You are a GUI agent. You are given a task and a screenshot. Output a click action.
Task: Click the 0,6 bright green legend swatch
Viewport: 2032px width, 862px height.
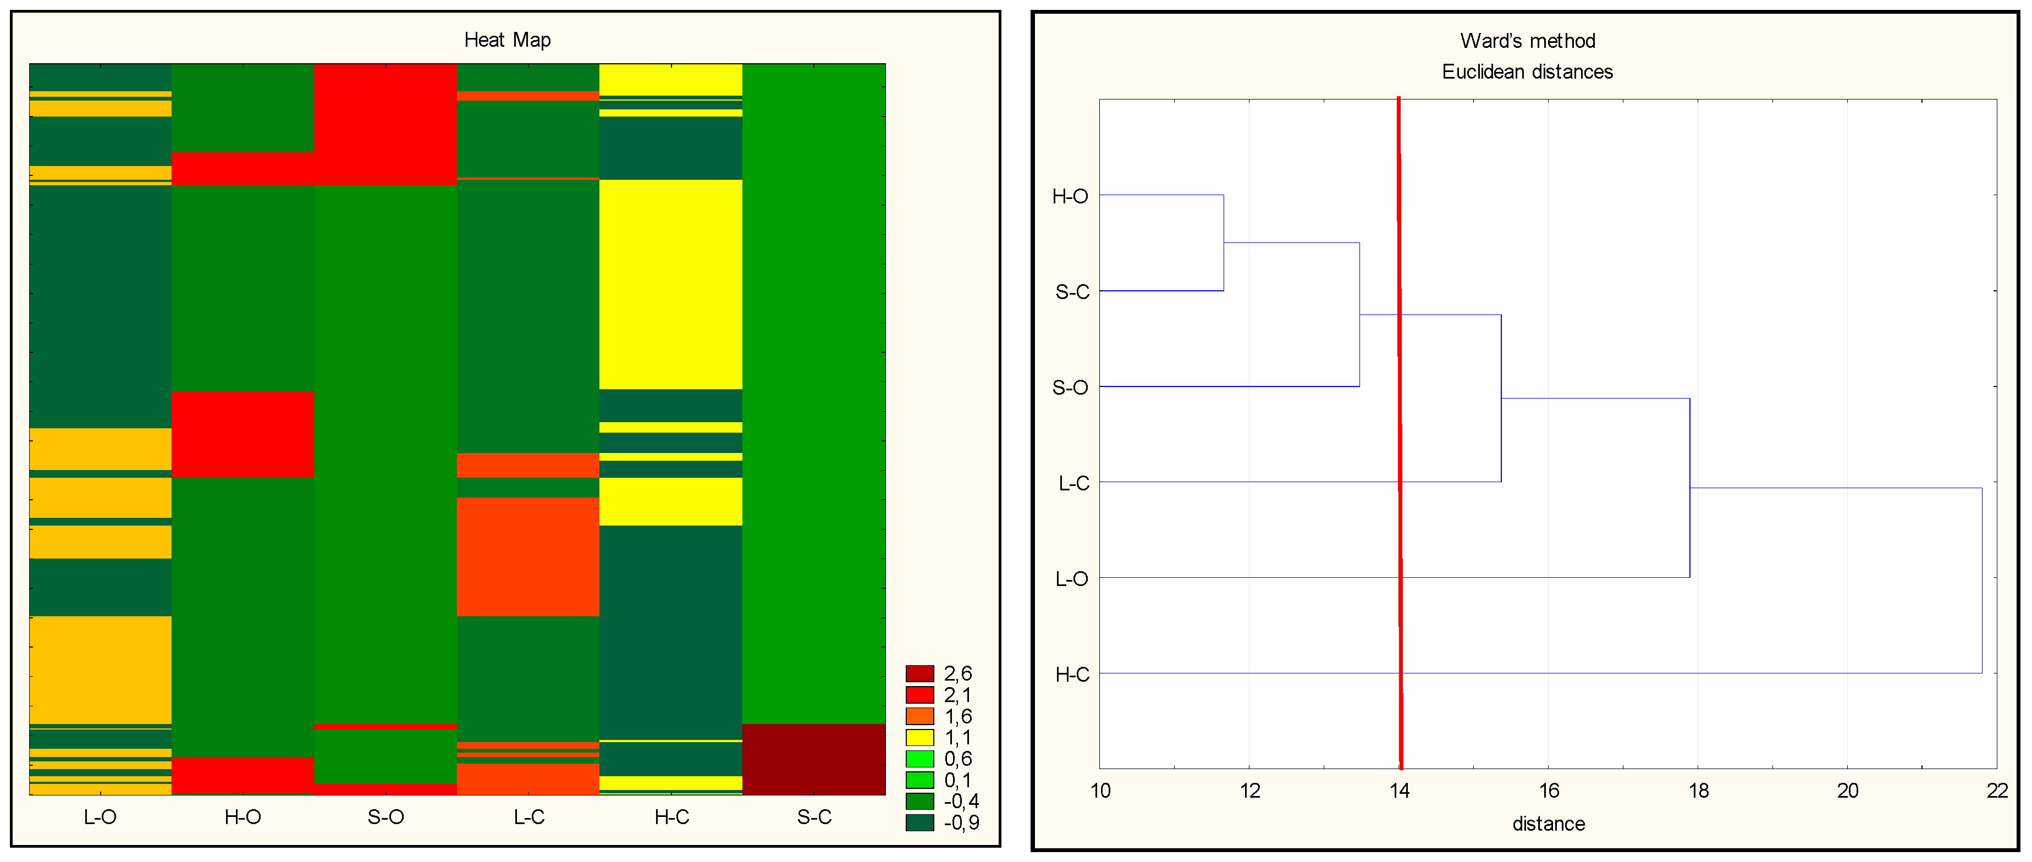coord(920,759)
